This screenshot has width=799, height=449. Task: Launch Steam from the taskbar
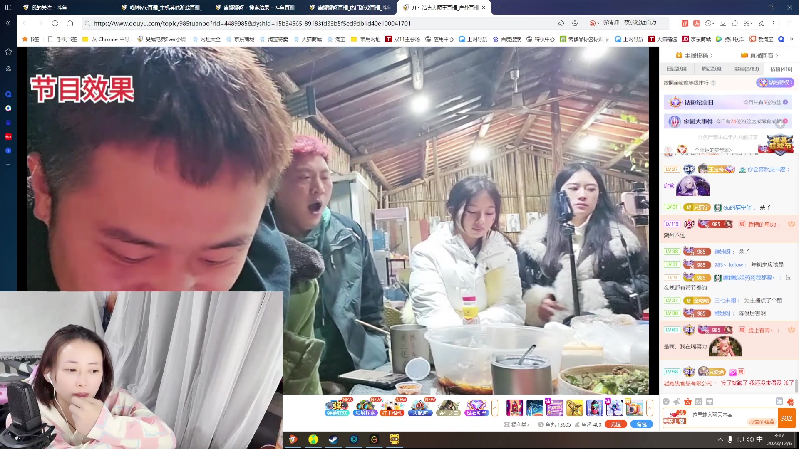333,439
